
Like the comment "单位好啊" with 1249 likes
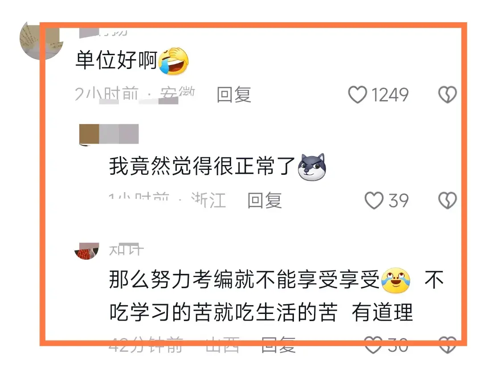357,95
